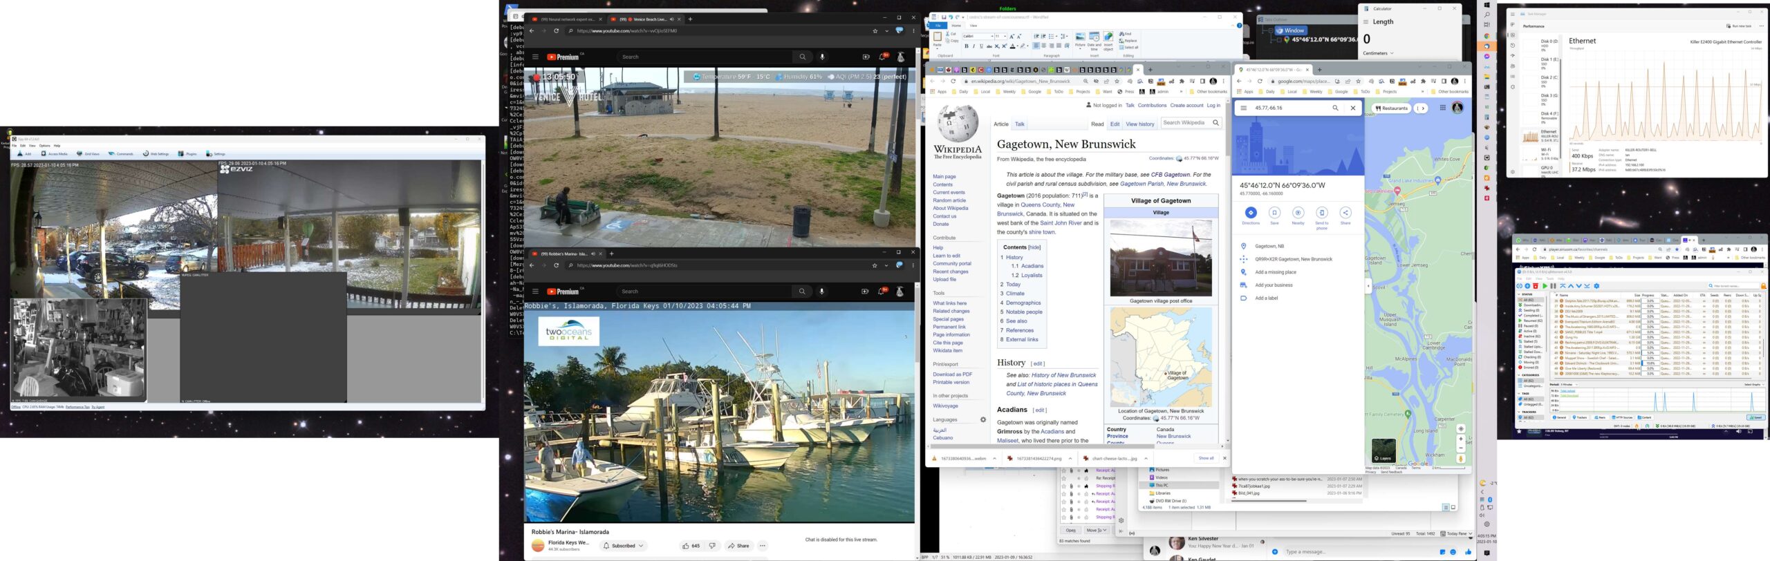Viewport: 1770px width, 561px height.
Task: Click the Nearby icon in Google Maps
Action: tap(1298, 213)
